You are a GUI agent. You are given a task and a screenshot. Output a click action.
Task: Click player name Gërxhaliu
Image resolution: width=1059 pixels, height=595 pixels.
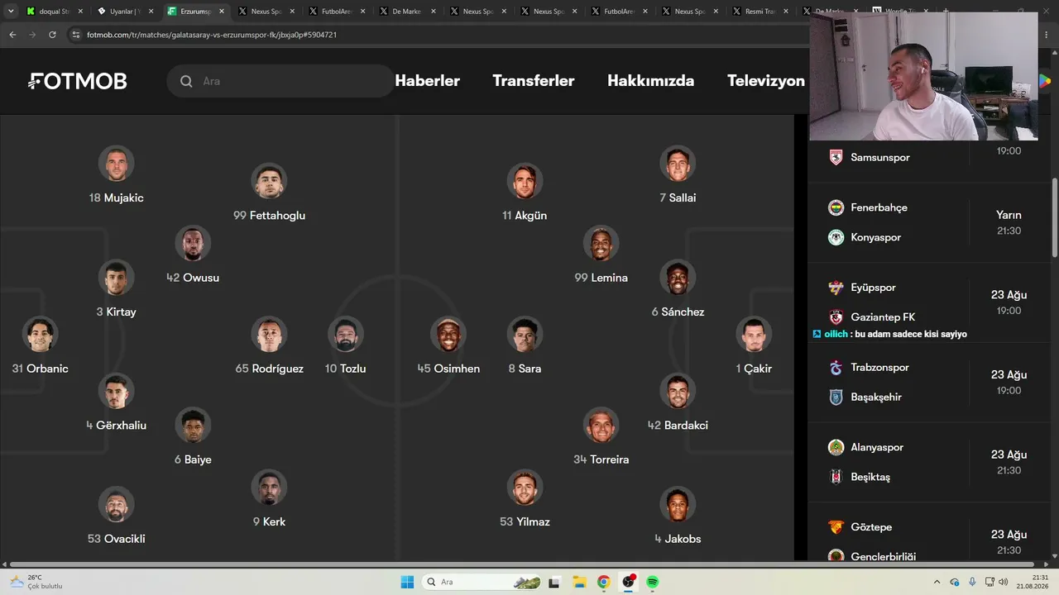(122, 426)
